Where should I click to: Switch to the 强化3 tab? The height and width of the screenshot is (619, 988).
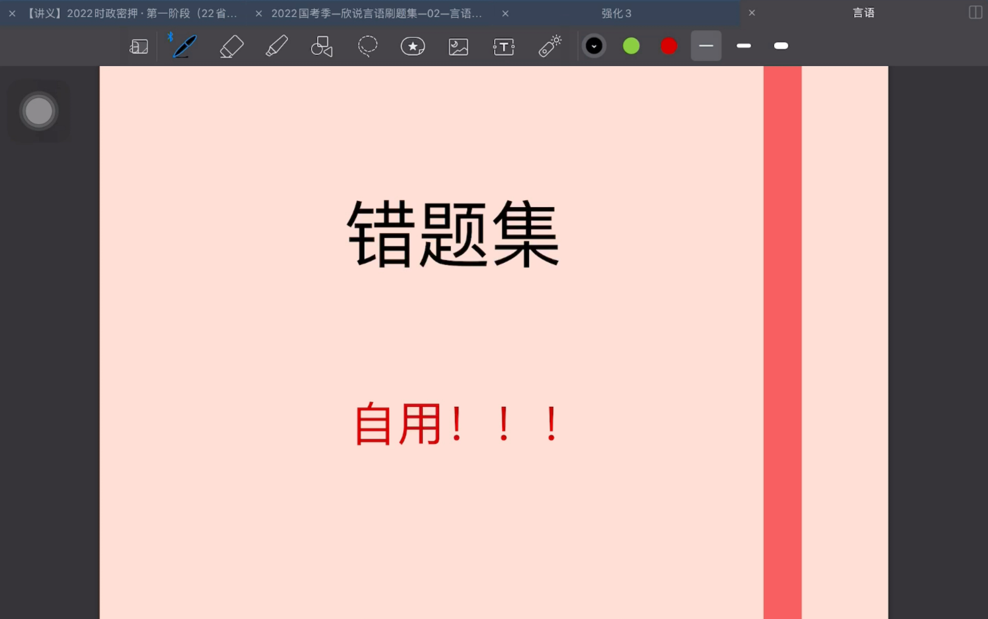click(616, 13)
